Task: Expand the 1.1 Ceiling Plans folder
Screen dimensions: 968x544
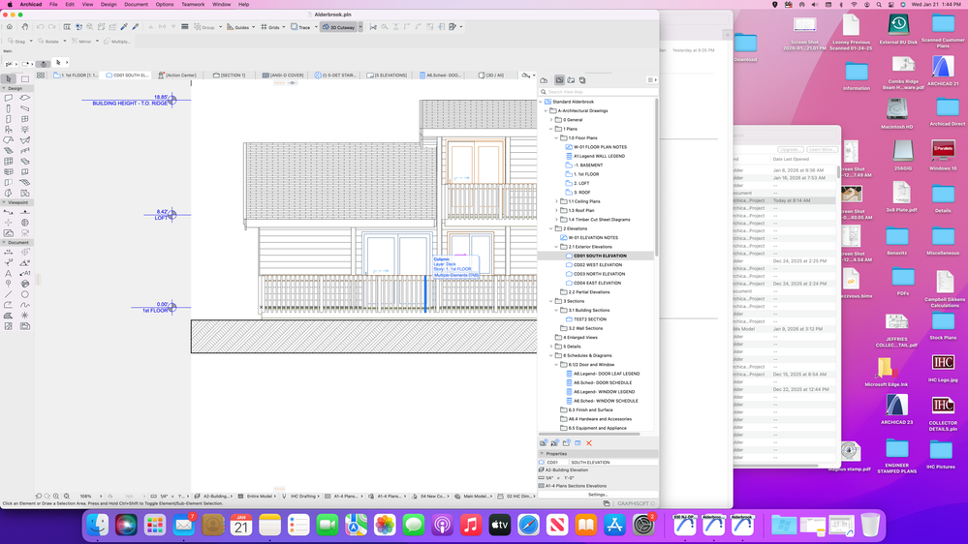Action: (x=557, y=201)
